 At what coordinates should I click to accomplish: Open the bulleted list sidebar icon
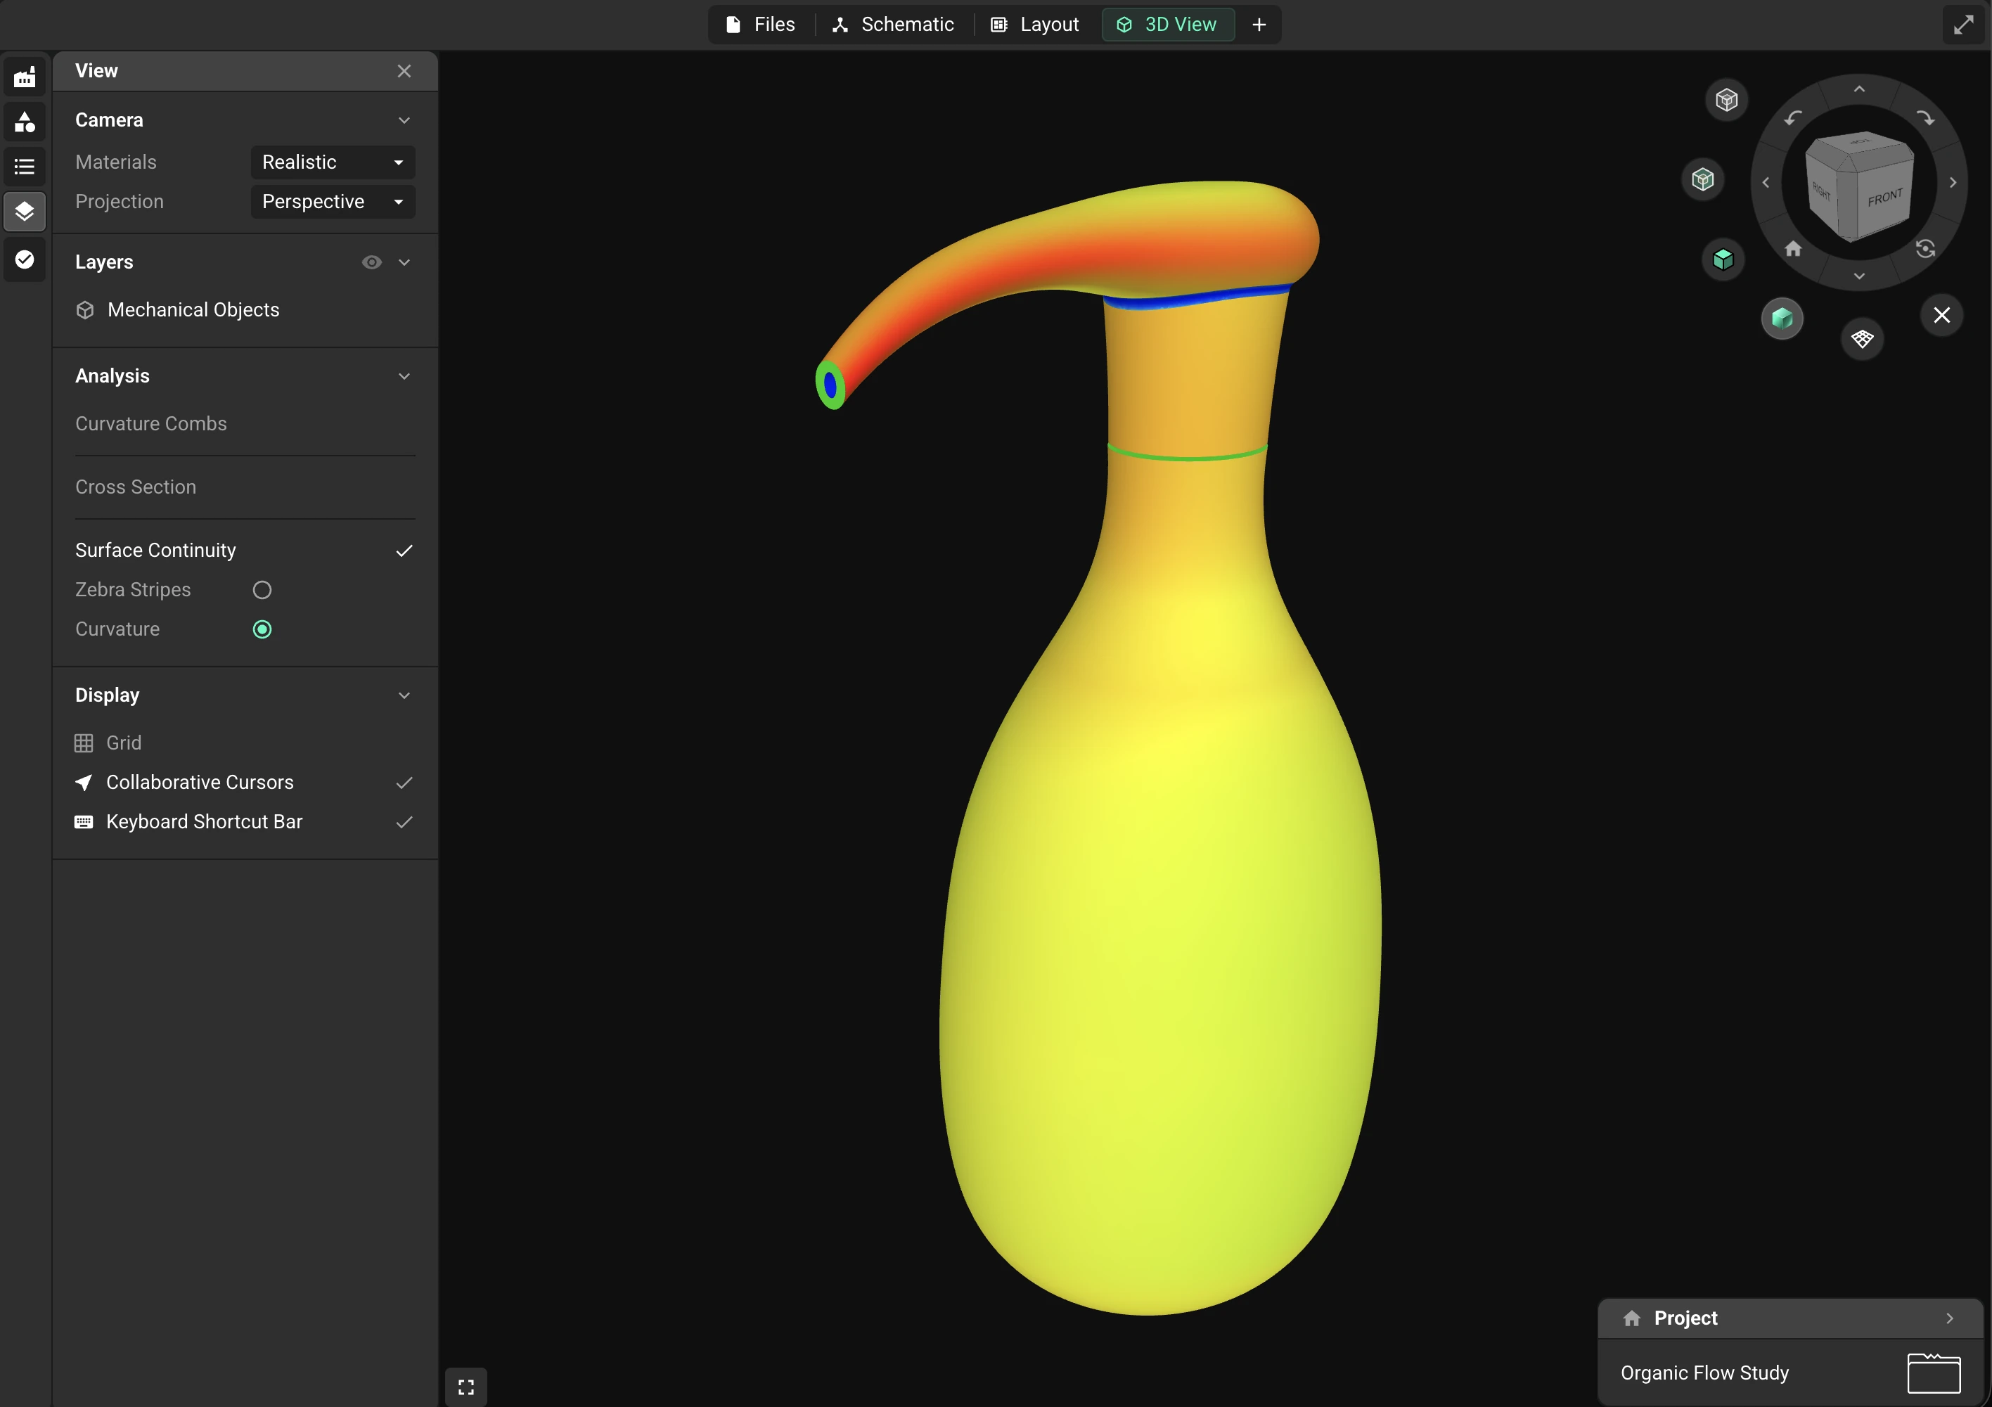pyautogui.click(x=25, y=167)
